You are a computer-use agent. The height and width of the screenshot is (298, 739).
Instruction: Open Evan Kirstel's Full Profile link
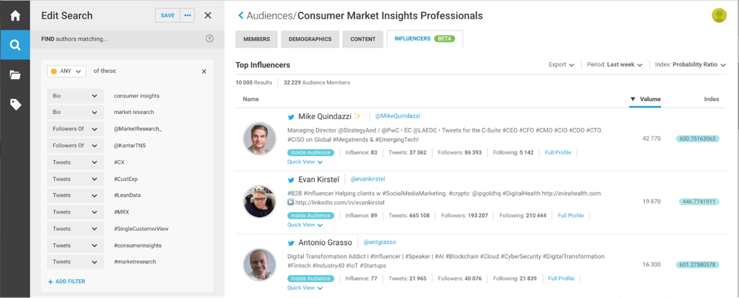click(x=570, y=216)
